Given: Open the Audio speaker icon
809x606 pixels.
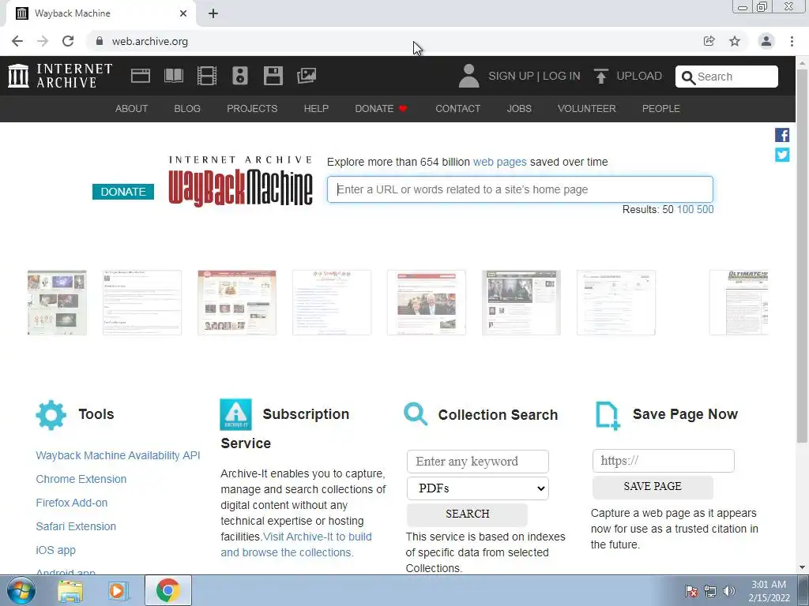Looking at the screenshot, I should click(240, 76).
